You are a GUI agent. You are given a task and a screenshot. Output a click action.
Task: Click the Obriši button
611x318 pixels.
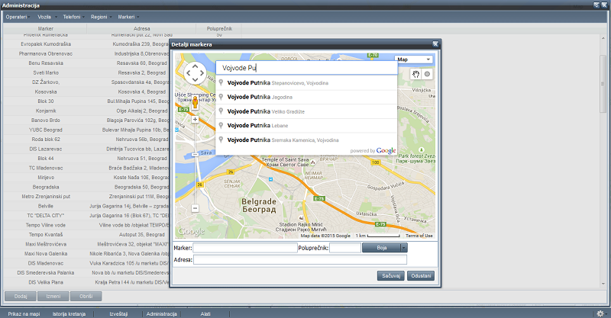point(86,296)
